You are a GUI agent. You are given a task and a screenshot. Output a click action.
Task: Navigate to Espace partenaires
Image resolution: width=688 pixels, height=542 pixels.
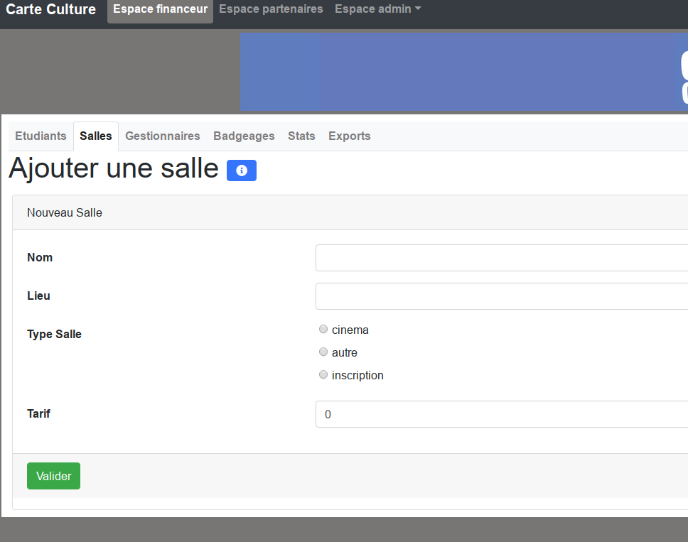click(x=271, y=9)
